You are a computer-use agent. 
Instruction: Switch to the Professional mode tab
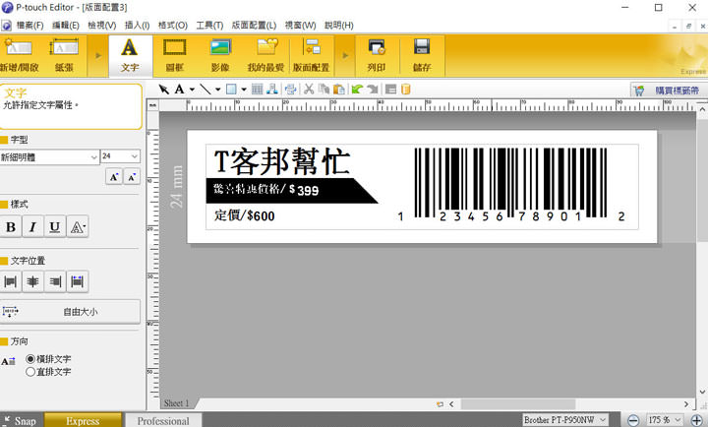[x=163, y=420]
